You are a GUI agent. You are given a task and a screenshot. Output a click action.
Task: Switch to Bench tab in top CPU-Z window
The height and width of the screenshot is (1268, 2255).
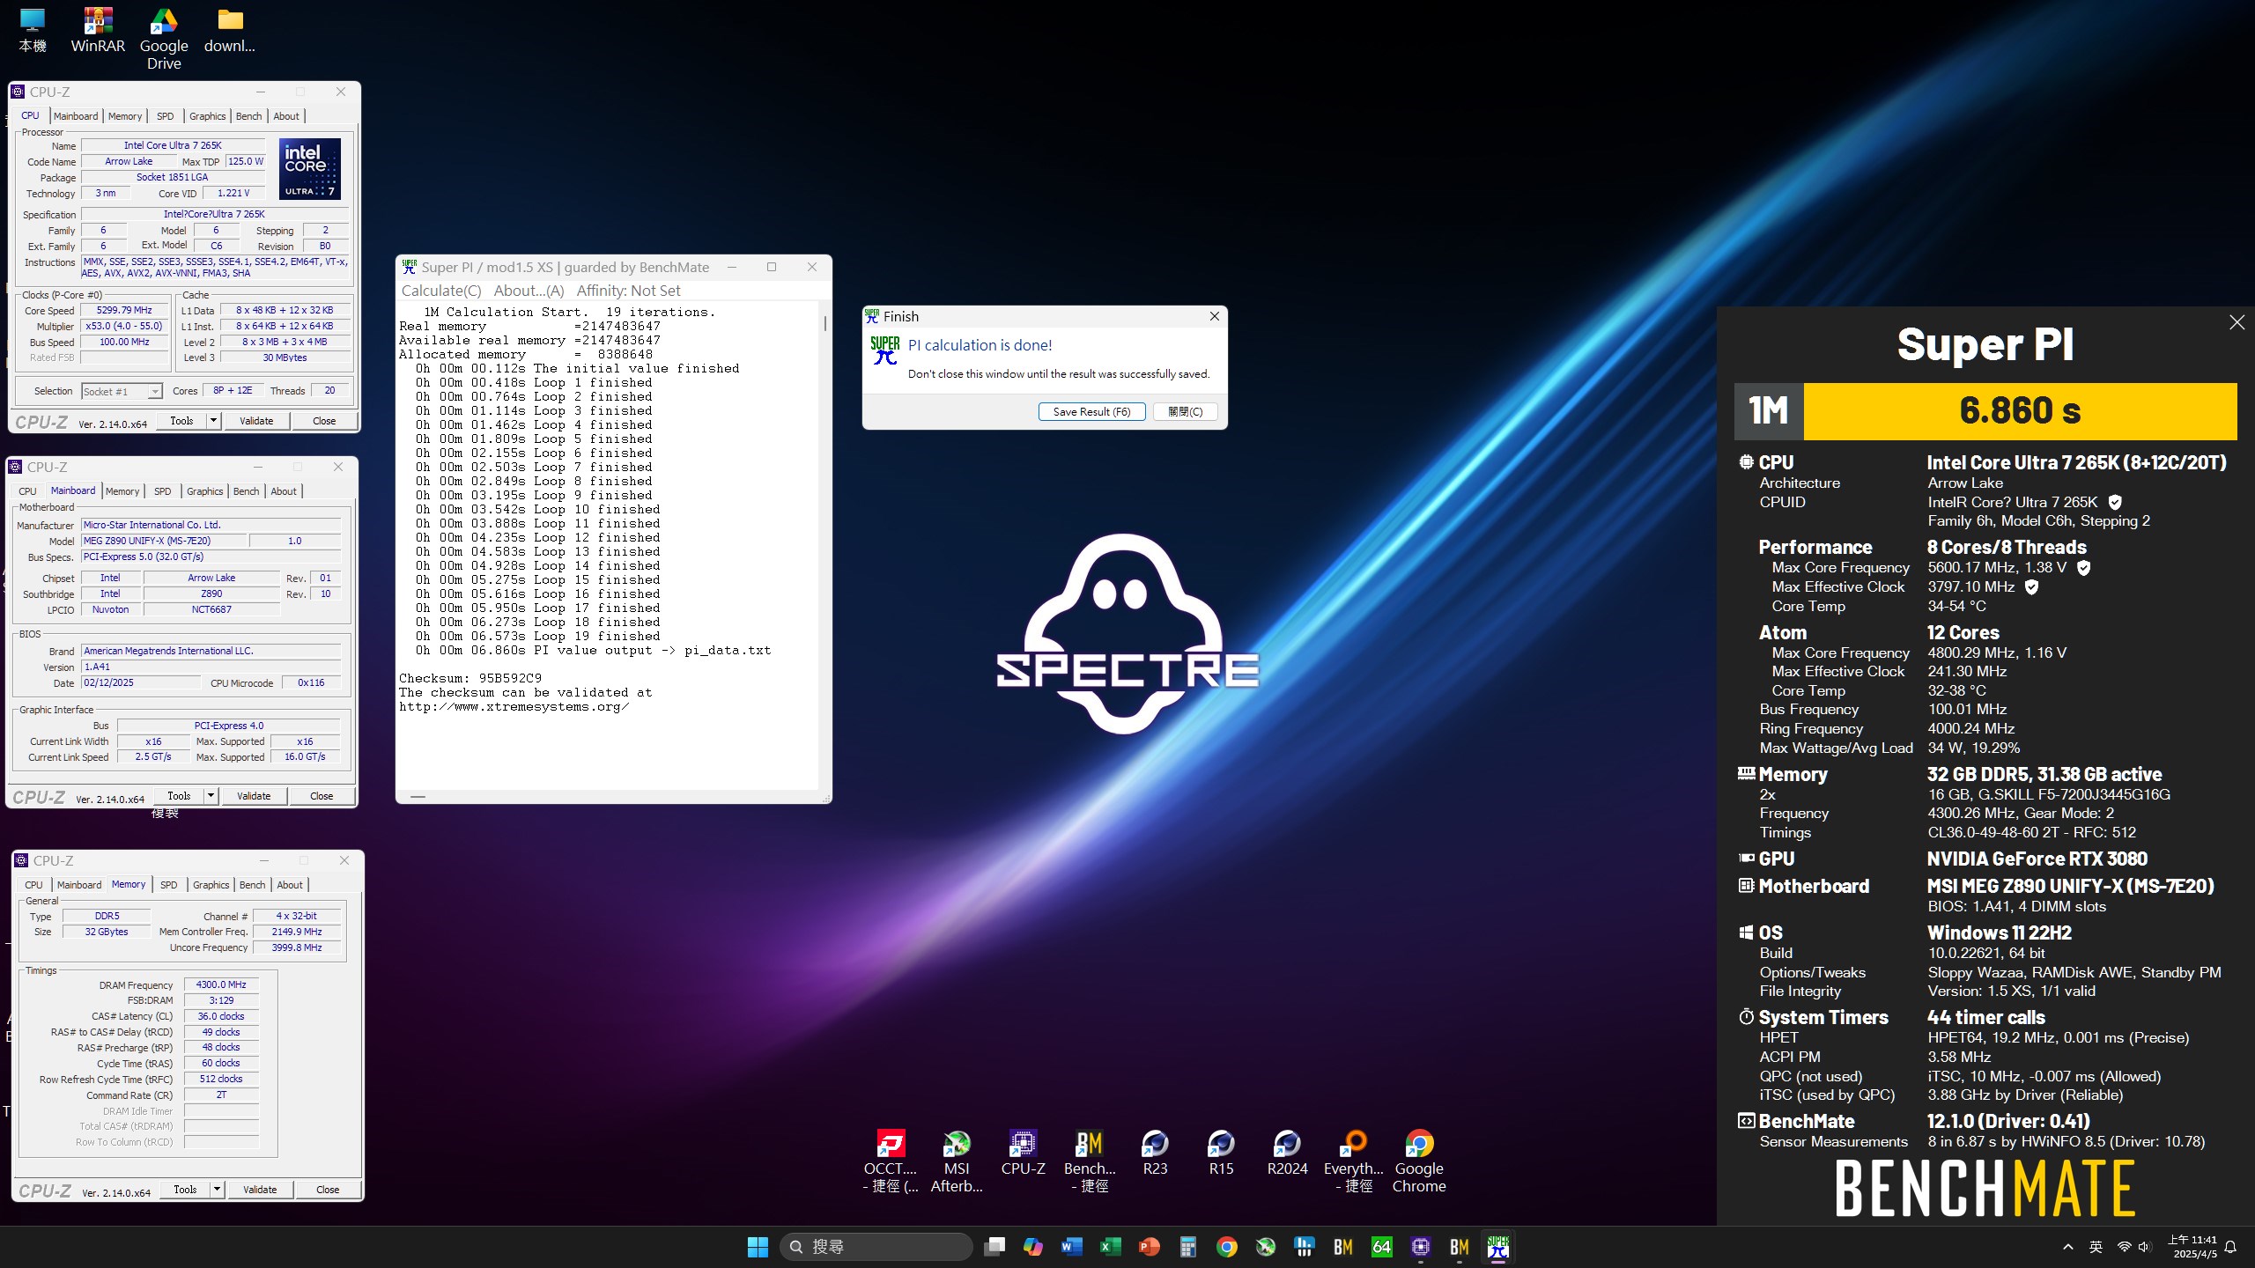[248, 116]
